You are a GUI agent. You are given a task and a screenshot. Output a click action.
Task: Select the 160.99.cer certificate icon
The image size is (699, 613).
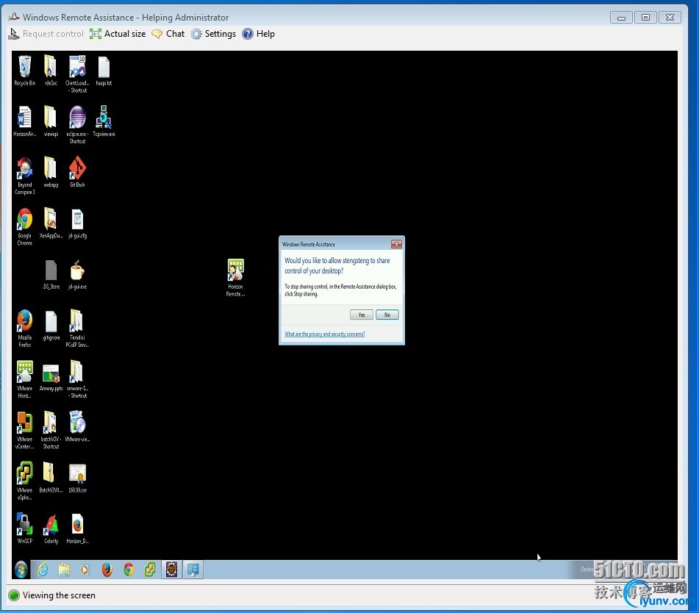click(77, 478)
